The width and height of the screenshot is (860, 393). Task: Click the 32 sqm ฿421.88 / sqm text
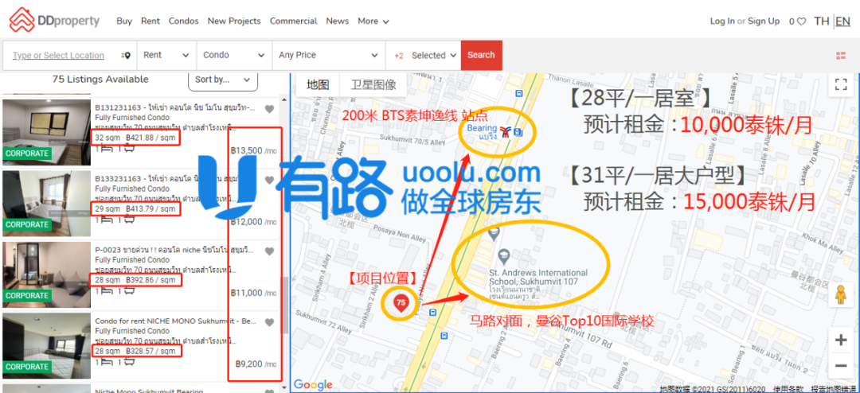pos(135,138)
